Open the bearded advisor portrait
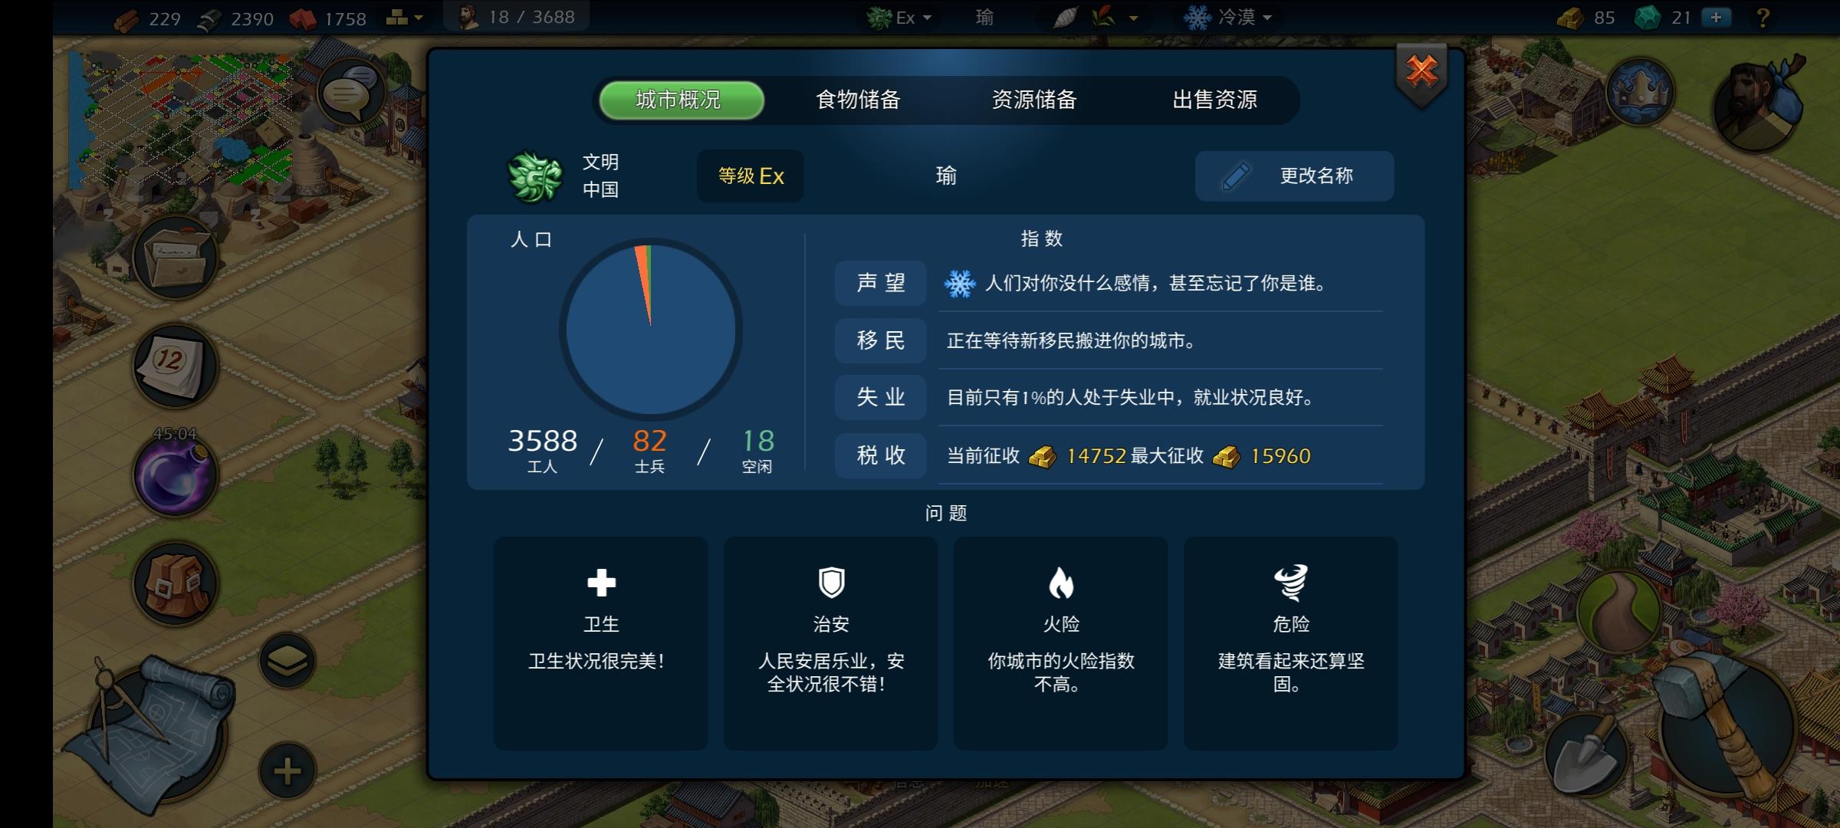The height and width of the screenshot is (828, 1840). (x=1756, y=100)
